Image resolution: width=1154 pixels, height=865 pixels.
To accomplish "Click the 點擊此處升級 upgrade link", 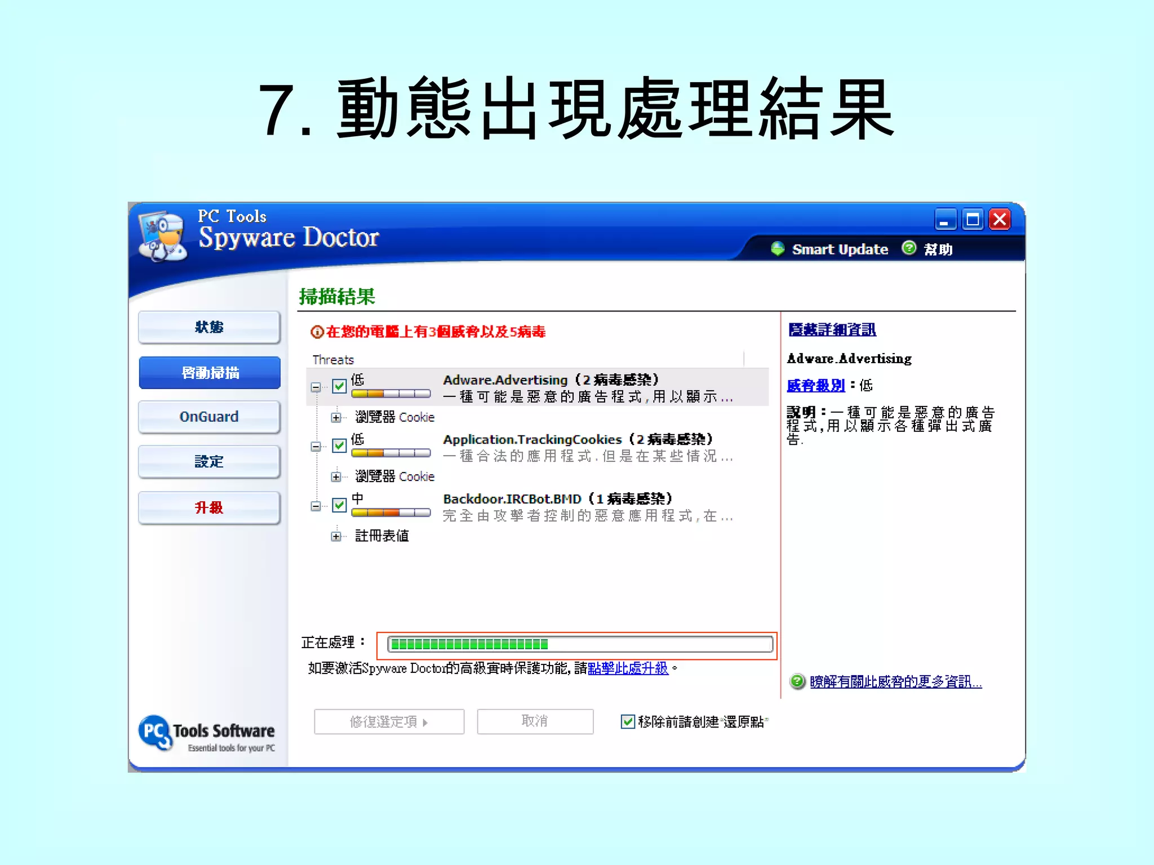I will pyautogui.click(x=628, y=668).
